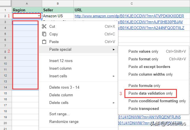Select Paste values only
The height and width of the screenshot is (130, 190).
(x=154, y=52)
